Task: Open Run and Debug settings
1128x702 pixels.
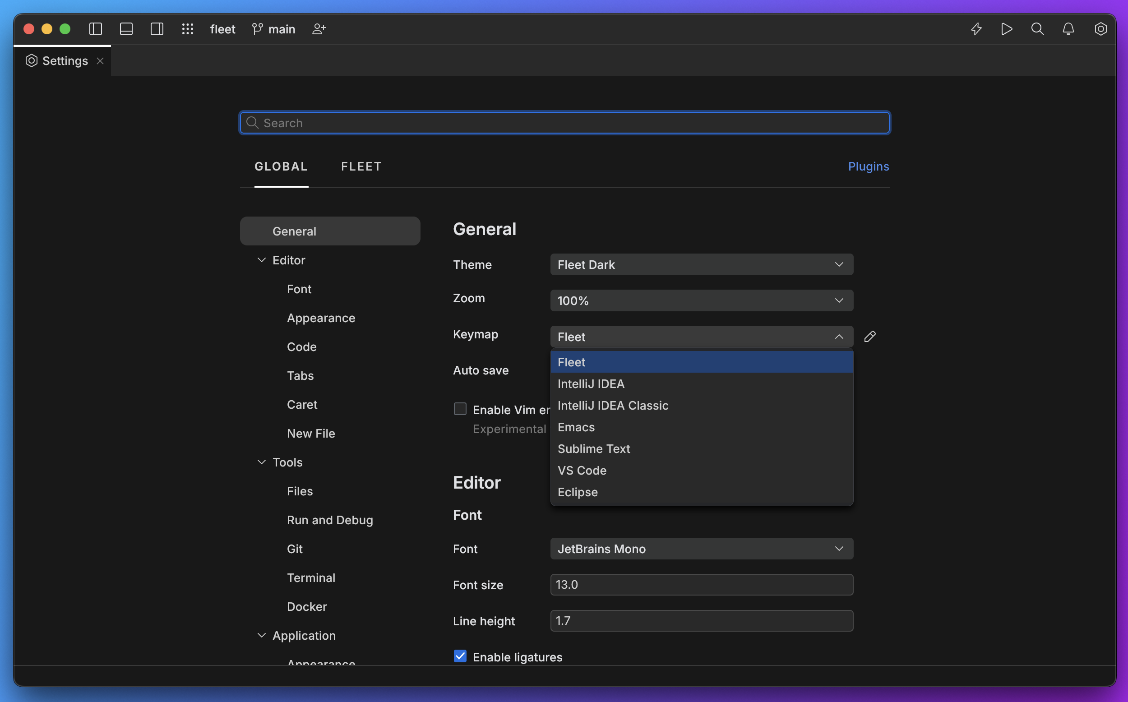Action: tap(329, 520)
